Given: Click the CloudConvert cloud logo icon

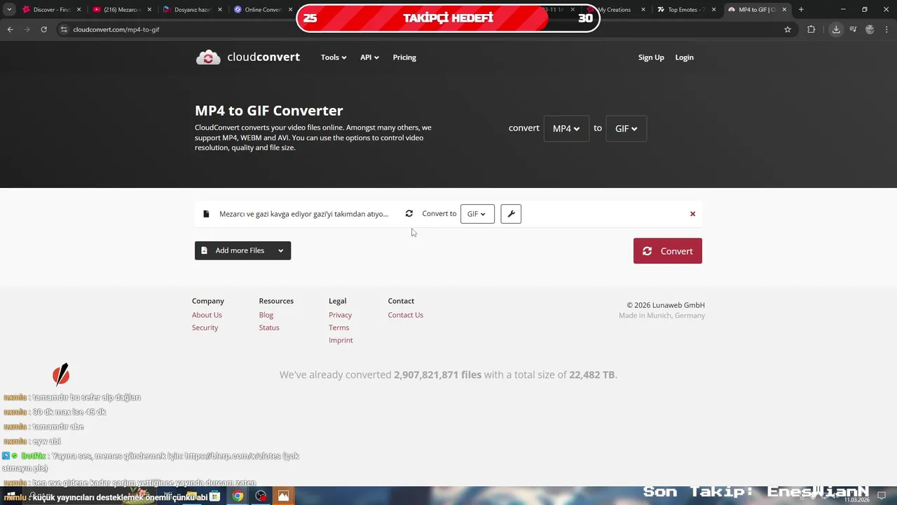Looking at the screenshot, I should pos(208,58).
